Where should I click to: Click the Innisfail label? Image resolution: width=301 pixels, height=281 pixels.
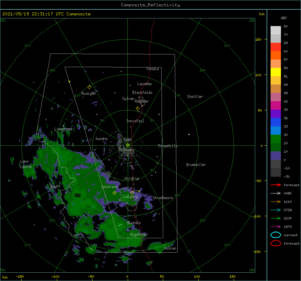pos(135,121)
